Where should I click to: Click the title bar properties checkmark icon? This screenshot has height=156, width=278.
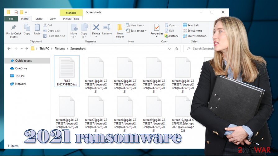(16, 12)
